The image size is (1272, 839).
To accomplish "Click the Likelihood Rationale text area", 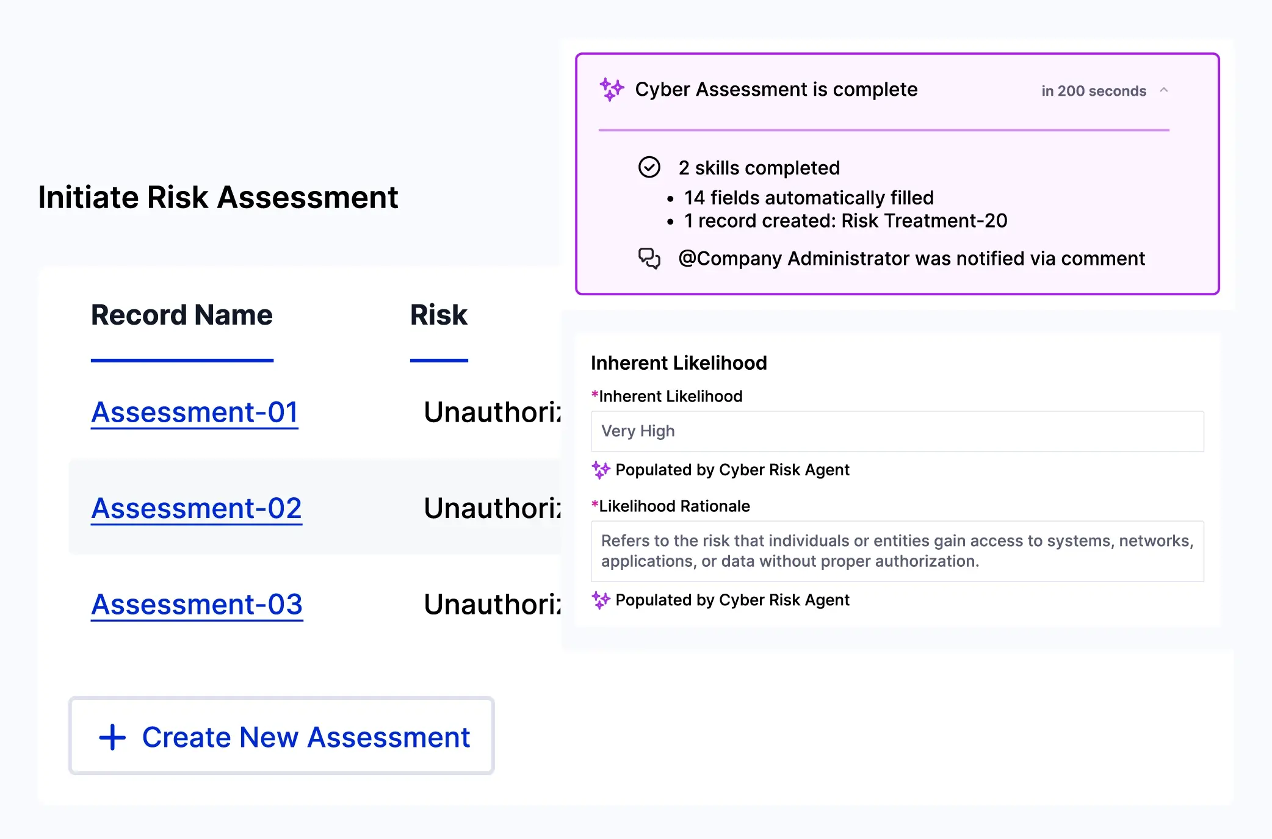I will pyautogui.click(x=897, y=551).
